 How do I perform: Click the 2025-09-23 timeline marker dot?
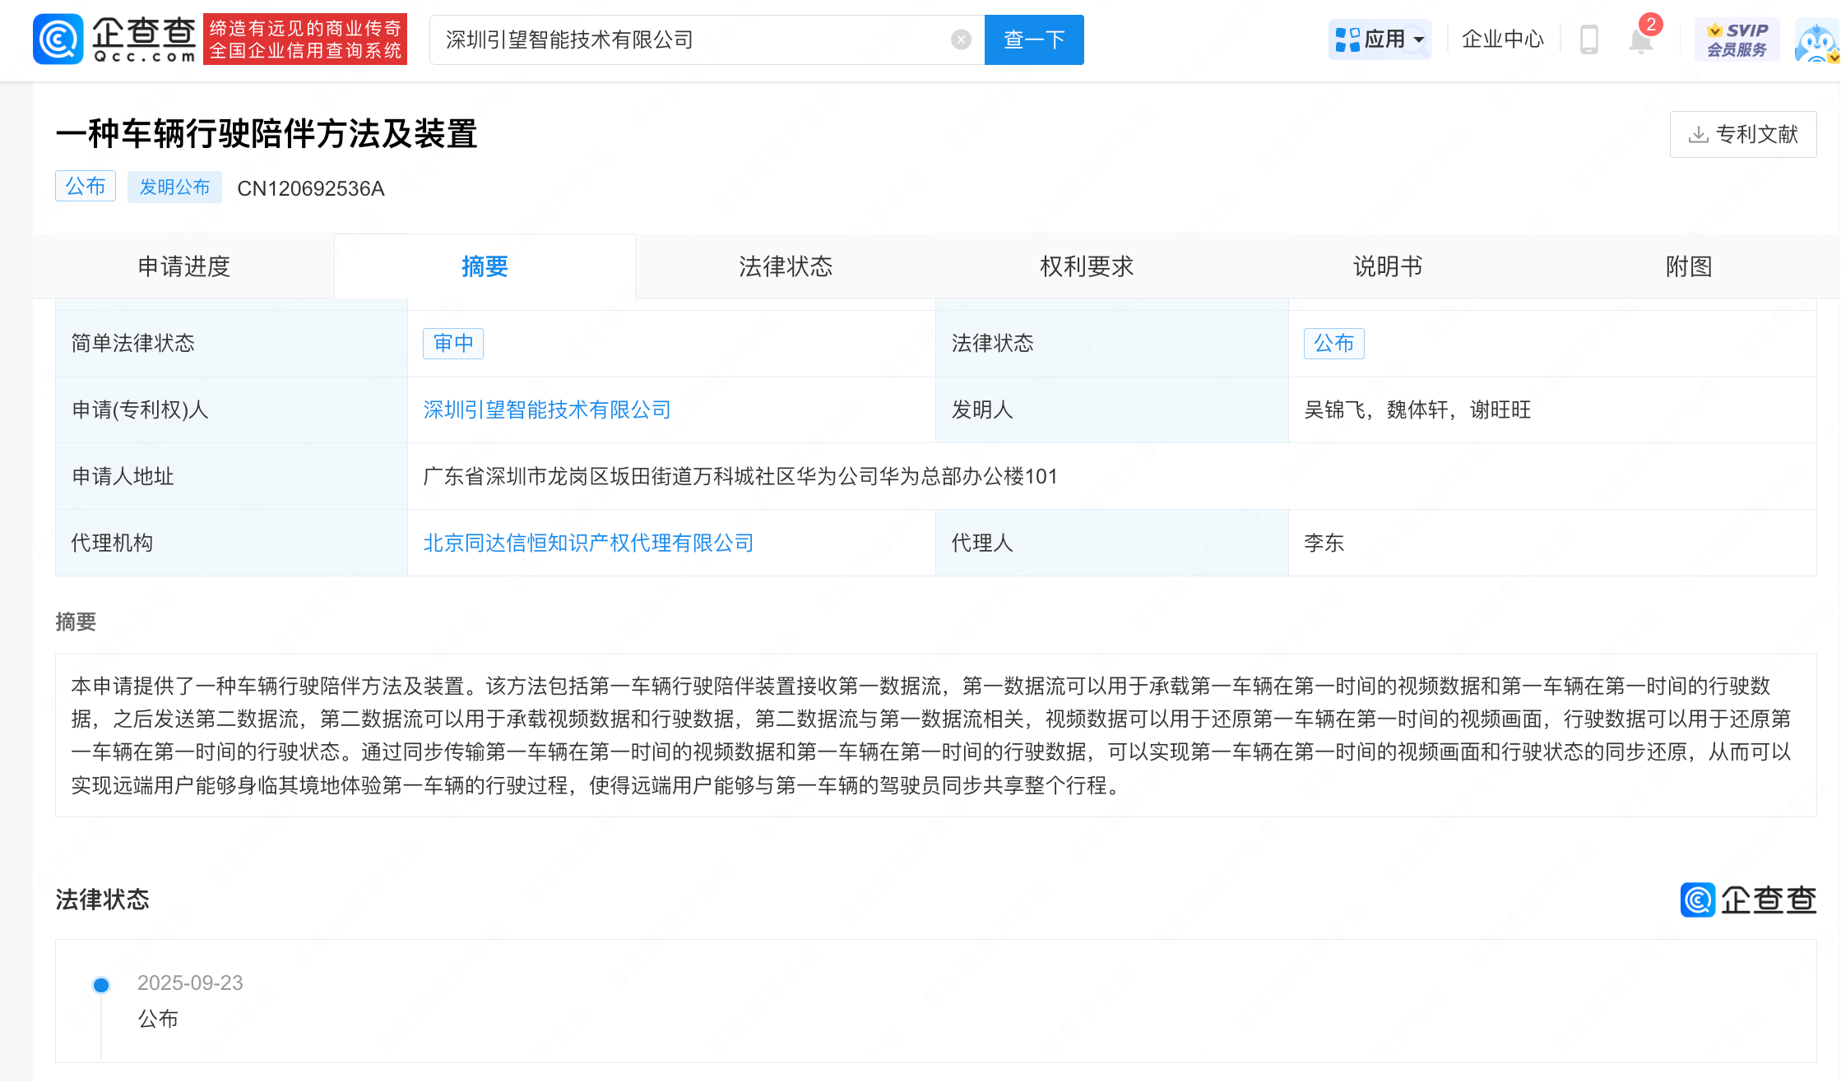(101, 985)
